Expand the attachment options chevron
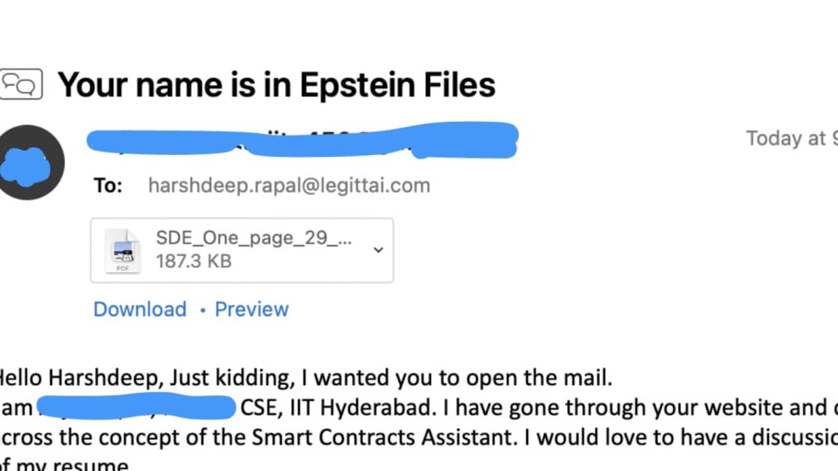This screenshot has height=471, width=838. click(x=378, y=250)
